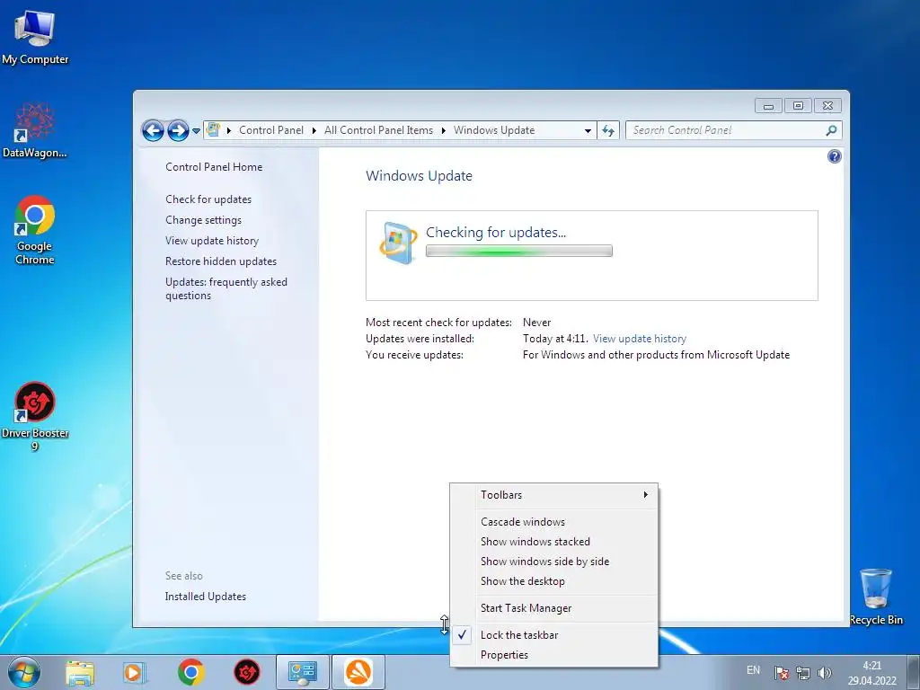Open taskbar Properties from the context menu
Image resolution: width=920 pixels, height=690 pixels.
553,655
